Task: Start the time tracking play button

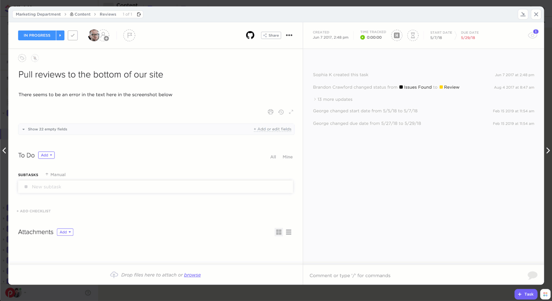Action: point(363,38)
